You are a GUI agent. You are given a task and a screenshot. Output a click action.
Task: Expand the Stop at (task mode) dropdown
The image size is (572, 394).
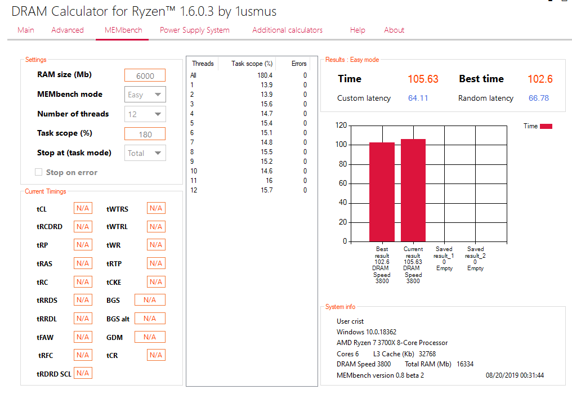tap(145, 153)
